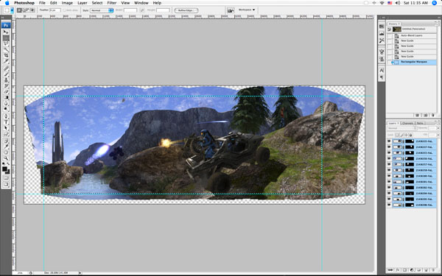Hide the bottommost layer using its eye

click(x=389, y=205)
